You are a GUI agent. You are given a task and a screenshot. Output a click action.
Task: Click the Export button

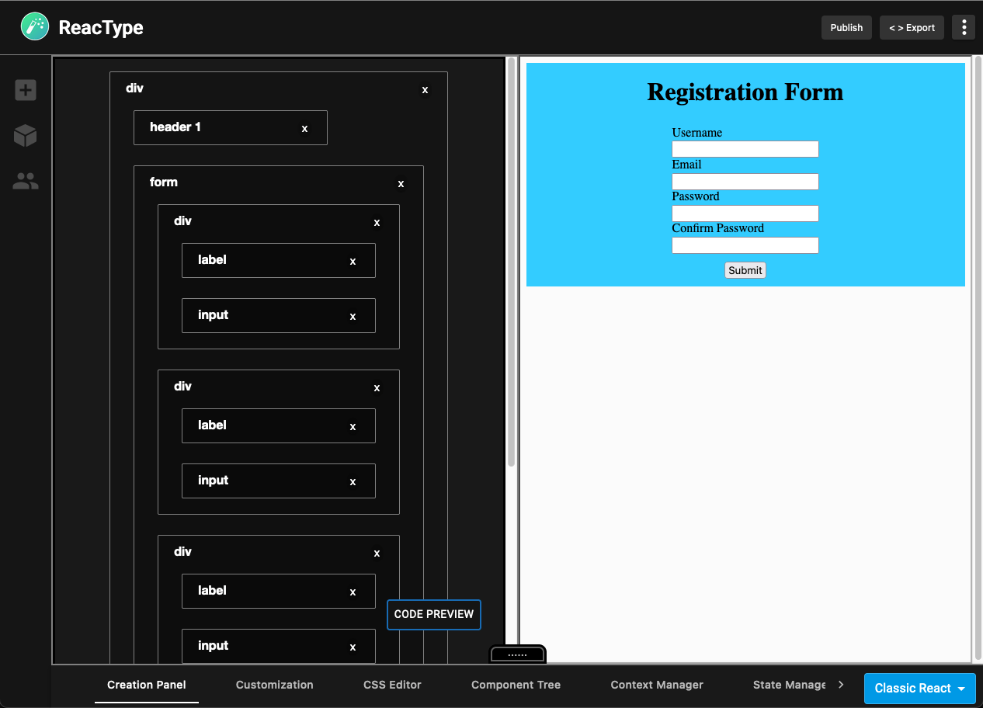click(x=912, y=27)
